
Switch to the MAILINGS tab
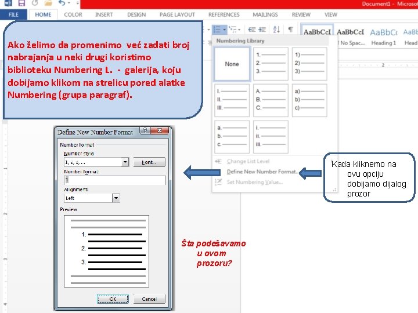point(265,14)
